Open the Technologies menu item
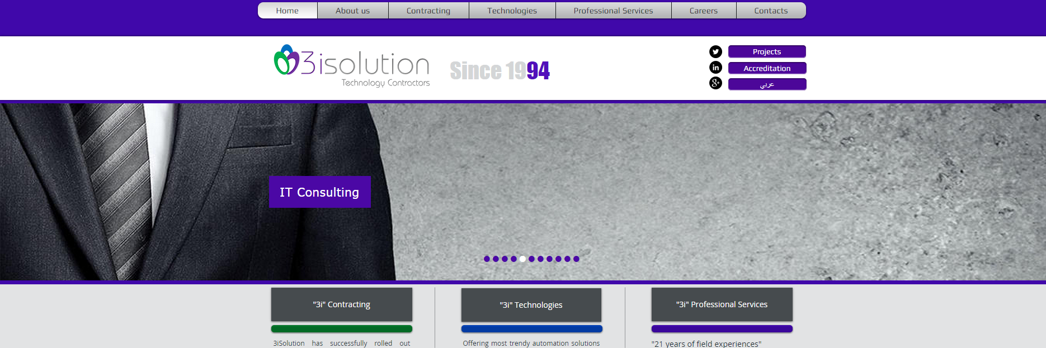This screenshot has width=1046, height=348. (512, 11)
